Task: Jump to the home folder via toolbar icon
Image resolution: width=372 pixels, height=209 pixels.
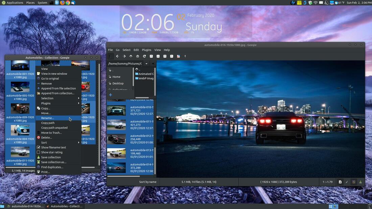Action: [x=138, y=56]
